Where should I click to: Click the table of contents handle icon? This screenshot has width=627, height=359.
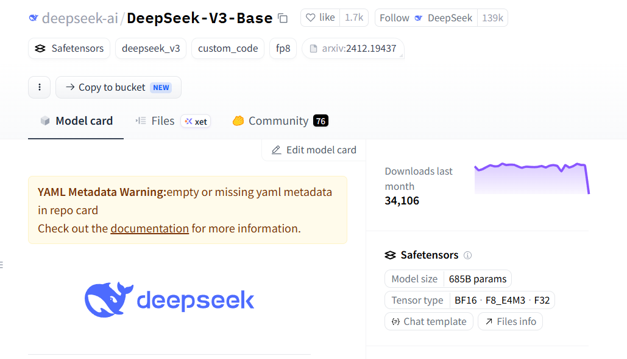[x=2, y=264]
